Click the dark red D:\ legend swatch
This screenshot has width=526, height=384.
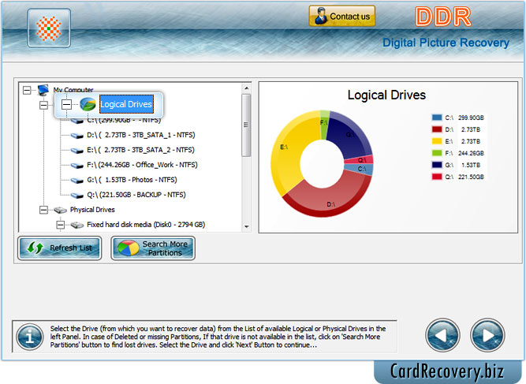[x=437, y=129]
